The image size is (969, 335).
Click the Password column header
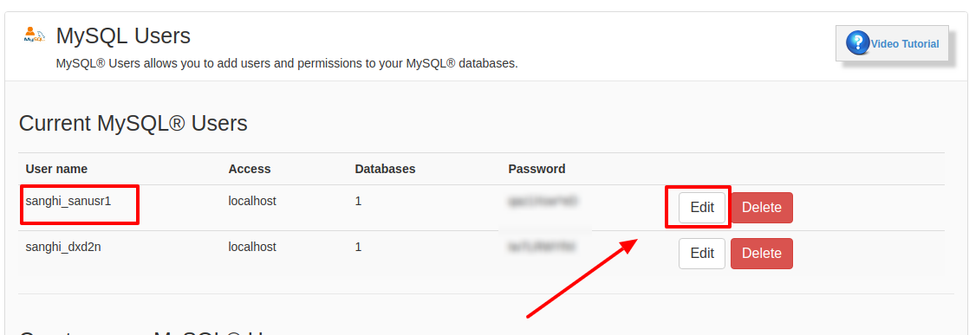(537, 169)
